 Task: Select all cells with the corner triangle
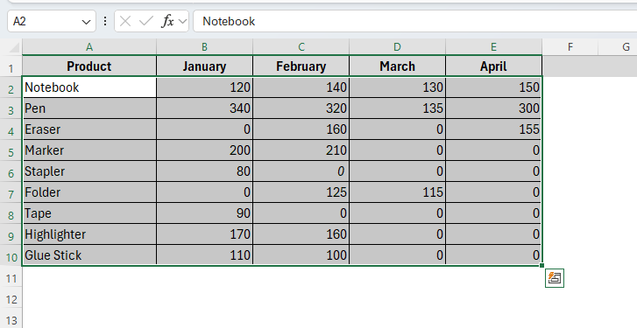15,48
